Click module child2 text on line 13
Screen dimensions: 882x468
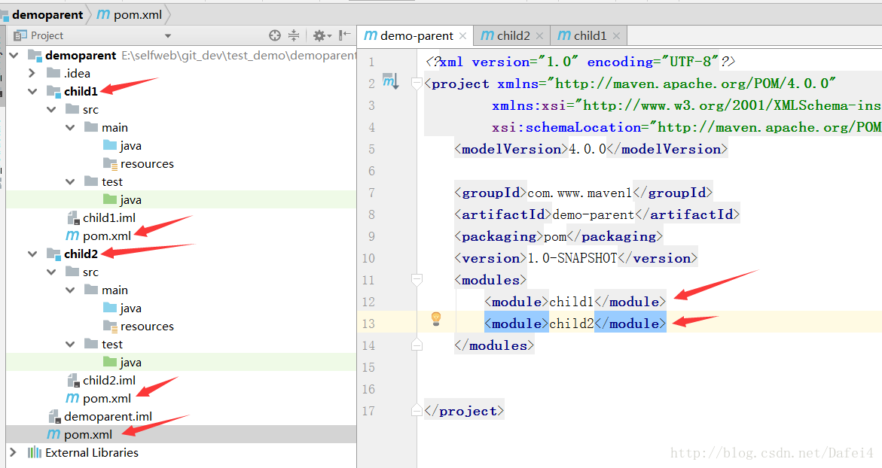tap(572, 324)
